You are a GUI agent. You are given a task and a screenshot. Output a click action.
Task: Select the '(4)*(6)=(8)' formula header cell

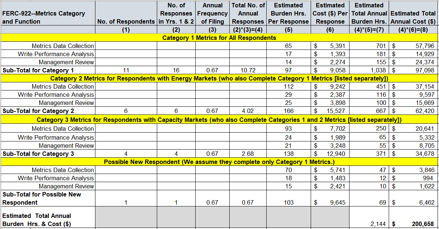tap(413, 30)
